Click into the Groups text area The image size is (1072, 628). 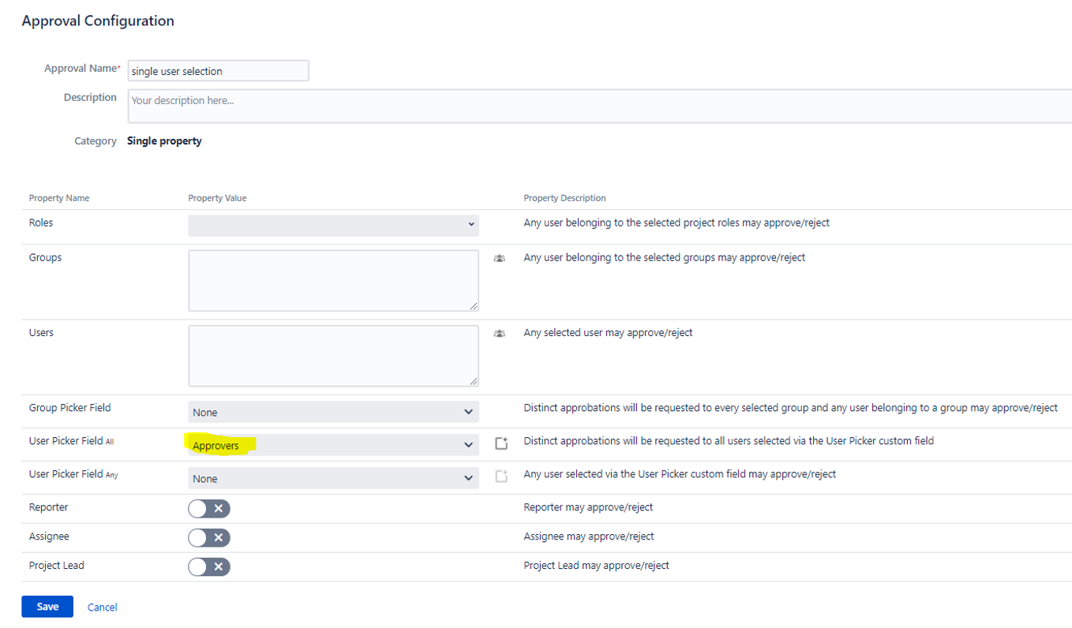(x=333, y=280)
